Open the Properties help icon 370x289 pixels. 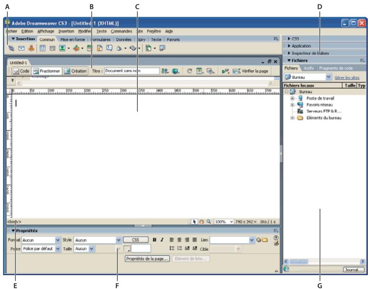click(276, 237)
